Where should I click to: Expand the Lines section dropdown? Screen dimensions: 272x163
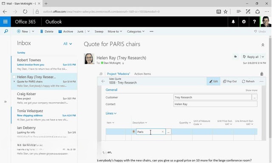111,113
